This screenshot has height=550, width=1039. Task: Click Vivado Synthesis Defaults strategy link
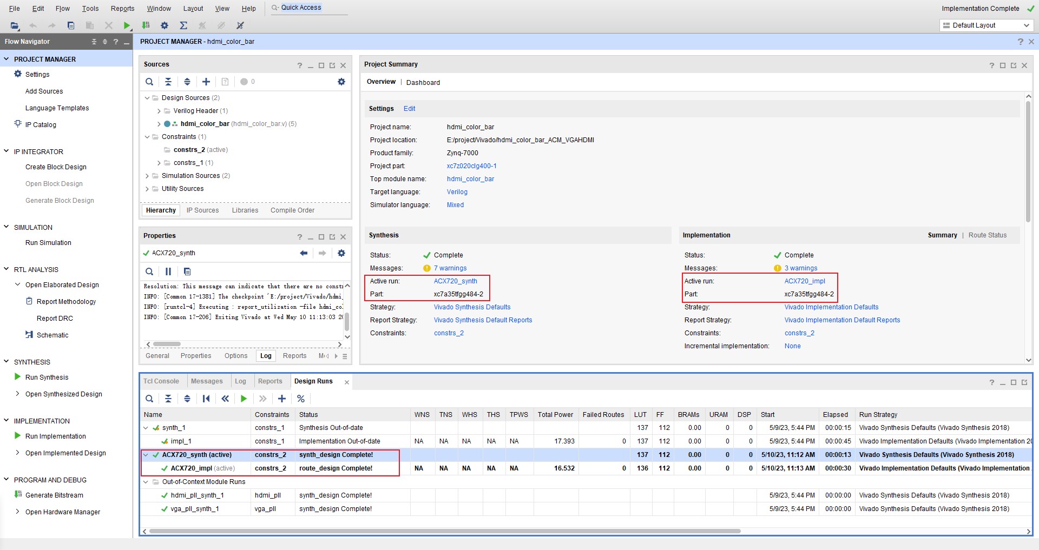coord(472,307)
